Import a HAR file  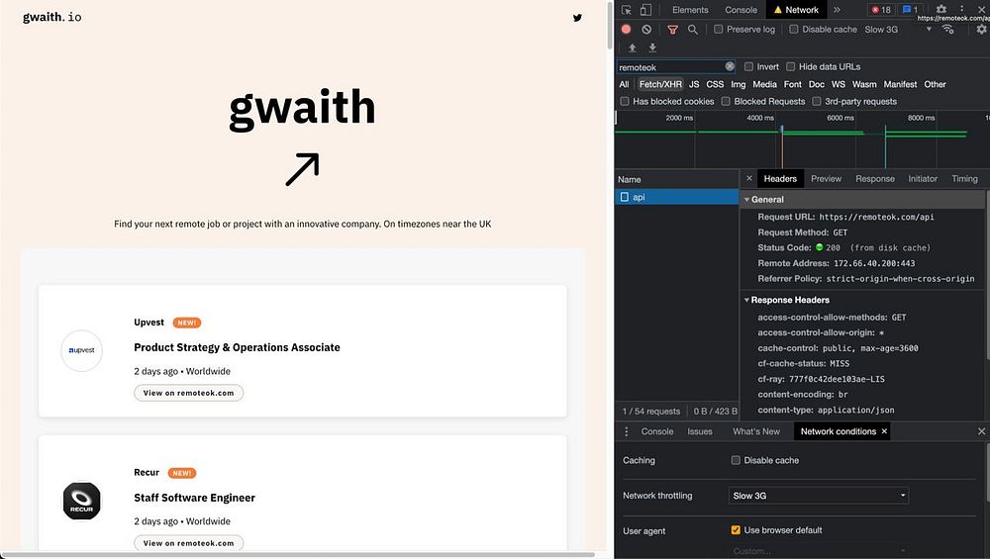632,47
